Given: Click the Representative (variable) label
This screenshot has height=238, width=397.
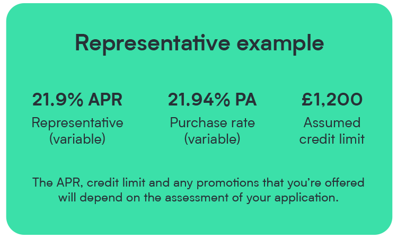Looking at the screenshot, I should tap(77, 131).
